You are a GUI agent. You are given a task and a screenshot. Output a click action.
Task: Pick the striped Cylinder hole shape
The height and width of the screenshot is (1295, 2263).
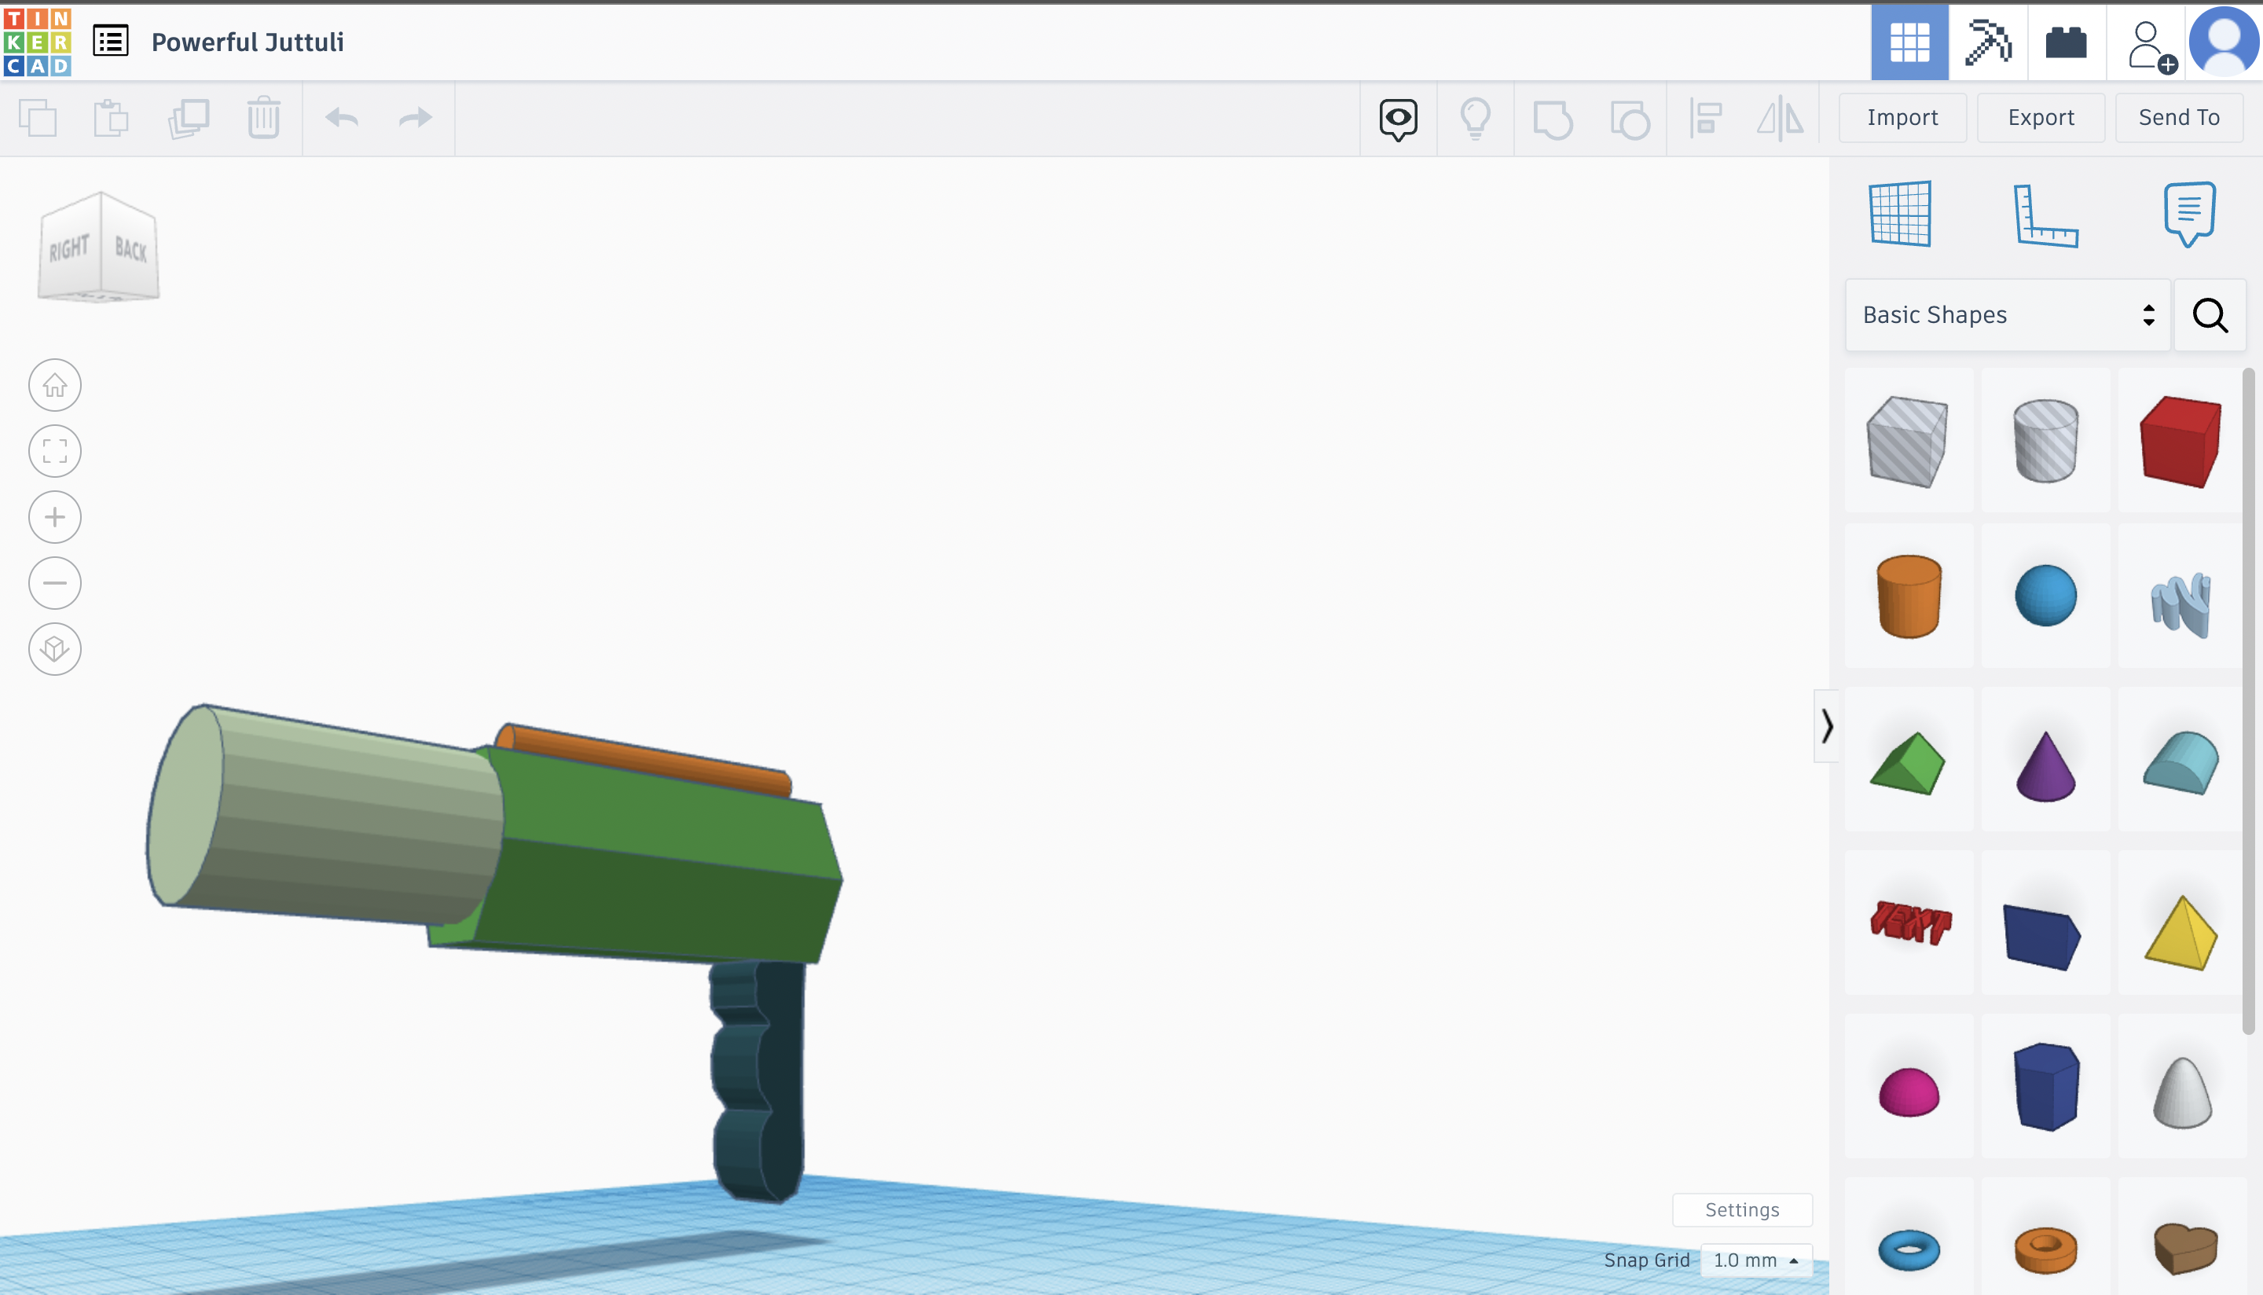tap(2045, 440)
